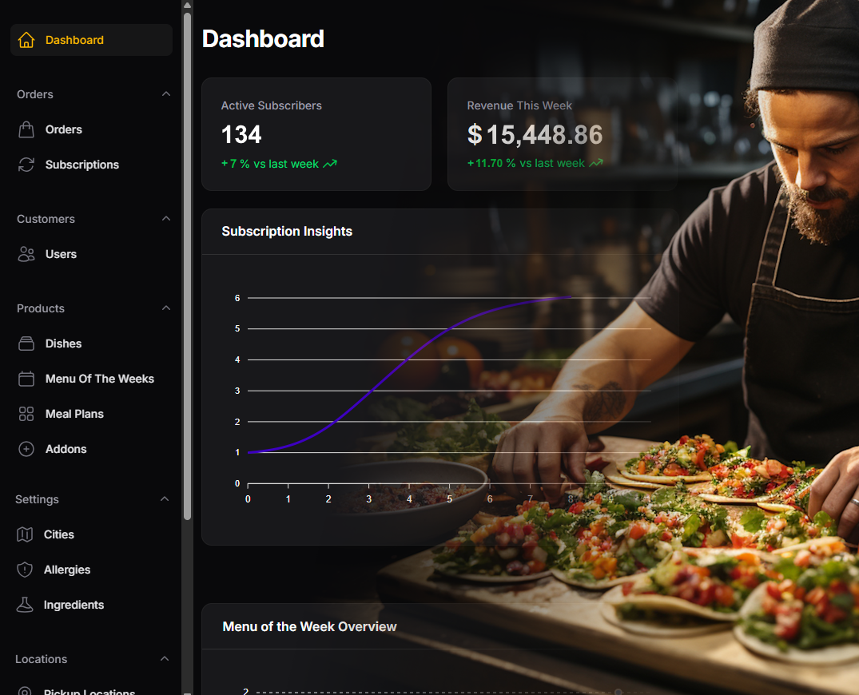Click the Orders shopping bag icon
This screenshot has width=859, height=695.
coord(26,129)
